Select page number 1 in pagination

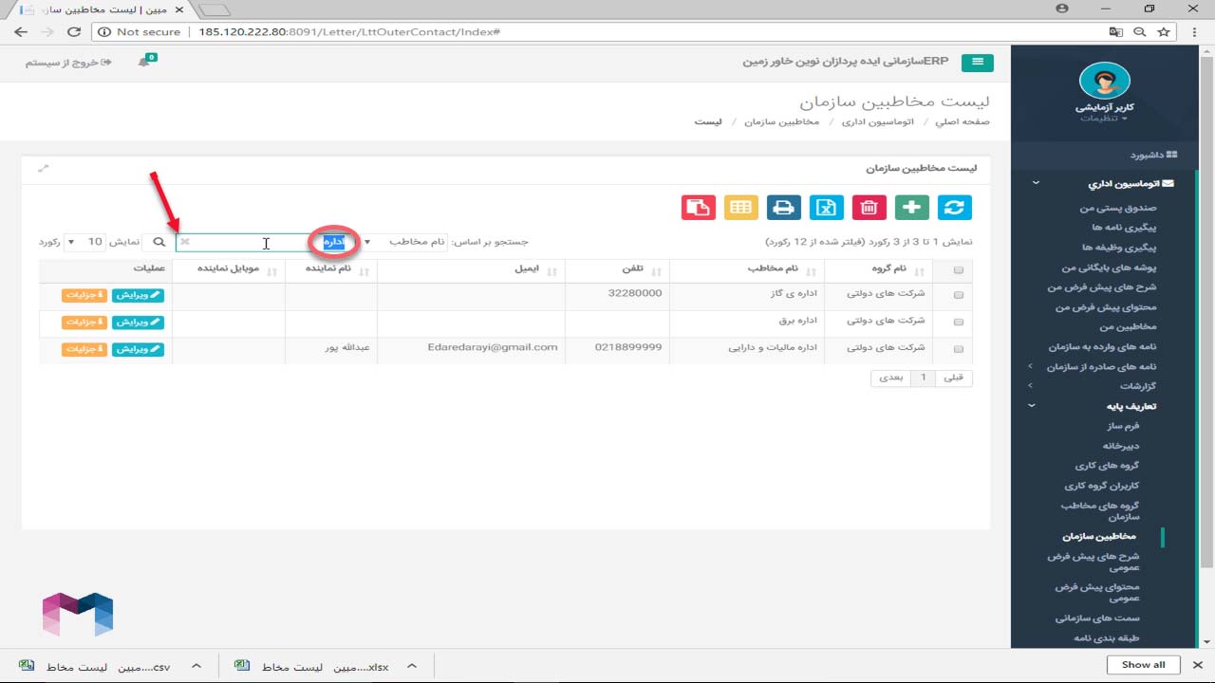(923, 378)
